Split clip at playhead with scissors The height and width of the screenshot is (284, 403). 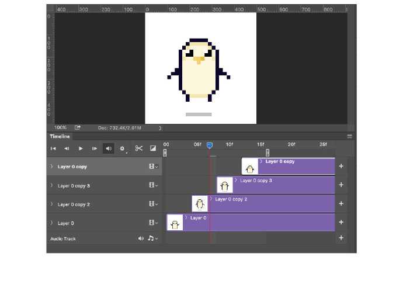click(139, 148)
